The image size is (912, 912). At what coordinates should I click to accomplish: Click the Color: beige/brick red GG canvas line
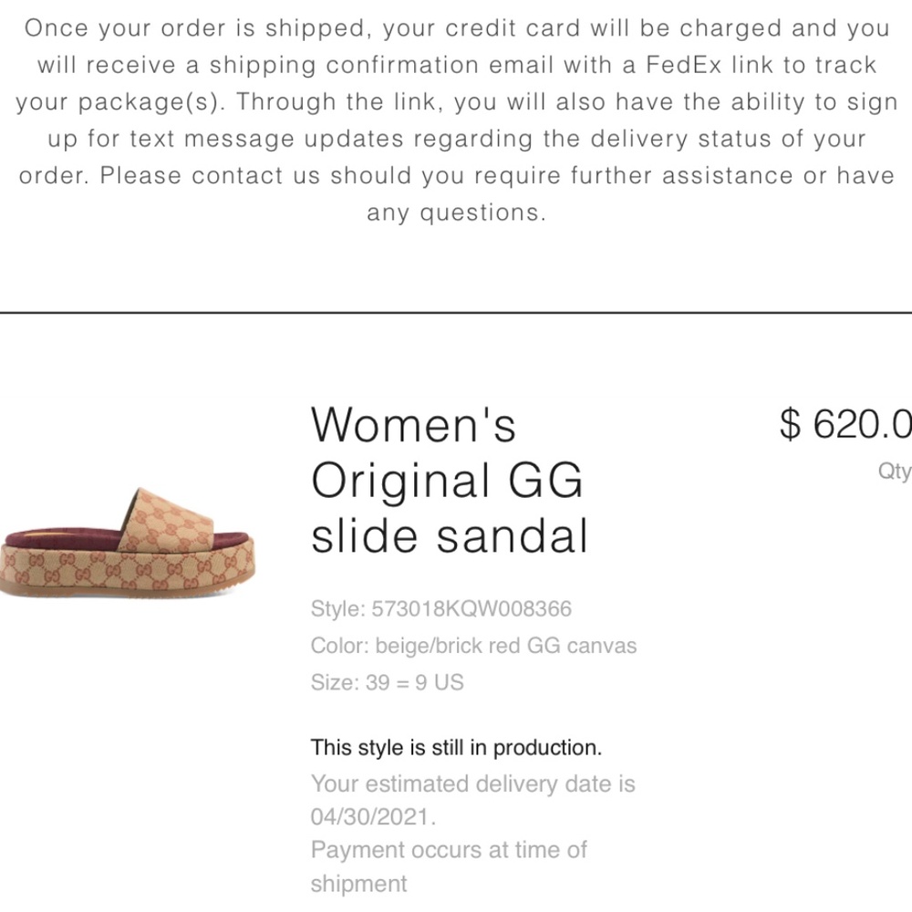click(473, 646)
